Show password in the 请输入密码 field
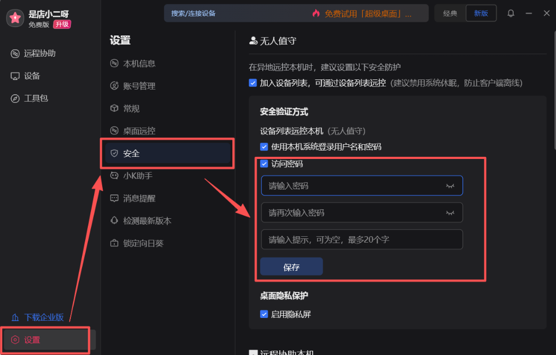 pyautogui.click(x=450, y=185)
